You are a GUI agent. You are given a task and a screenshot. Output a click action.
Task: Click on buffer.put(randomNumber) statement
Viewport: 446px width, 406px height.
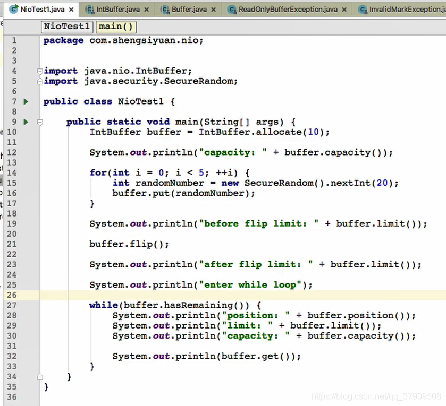[x=183, y=193]
